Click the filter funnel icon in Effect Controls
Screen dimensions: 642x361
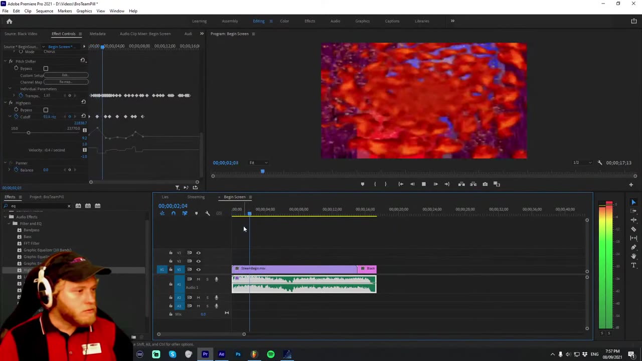coord(177,188)
